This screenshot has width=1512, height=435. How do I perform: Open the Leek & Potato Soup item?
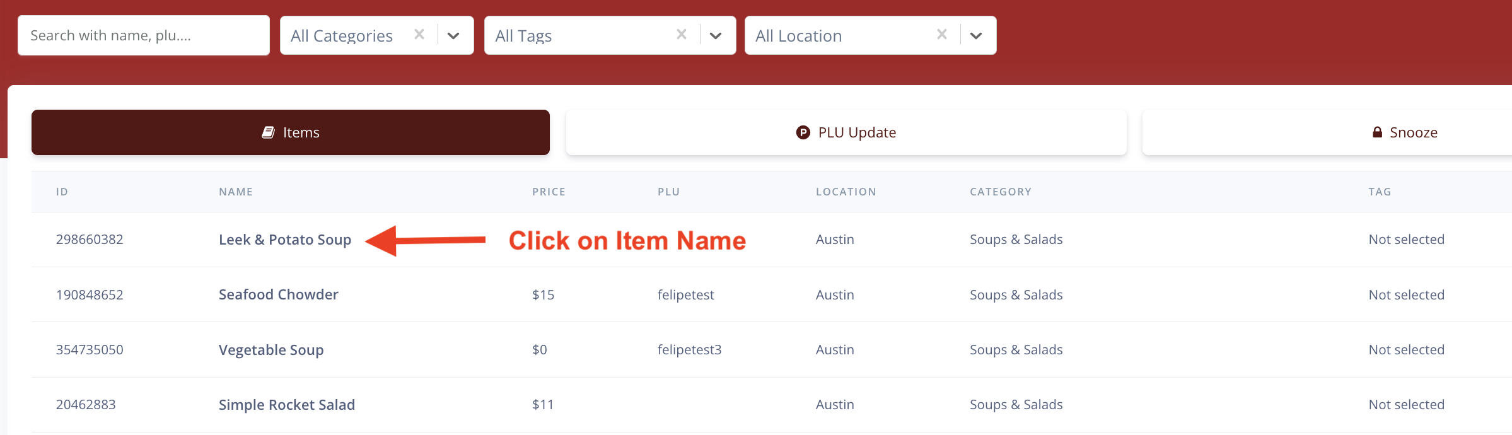[285, 240]
